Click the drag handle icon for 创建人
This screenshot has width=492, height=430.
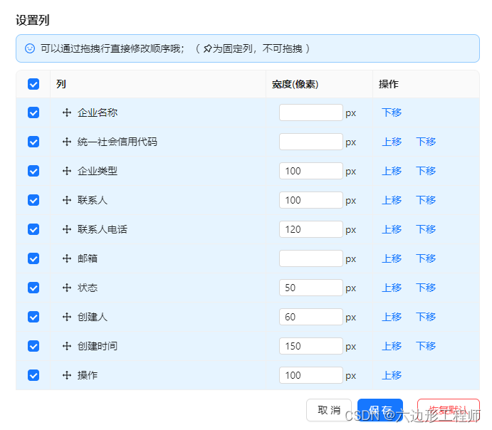click(67, 317)
